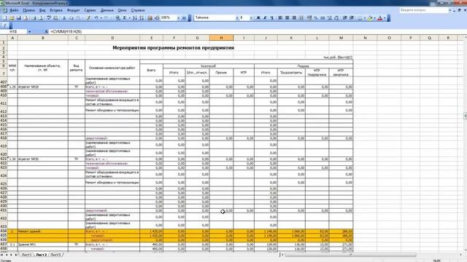Click the Increase Indent icon
Screen dimensions: 467x262
pyautogui.click(x=352, y=18)
